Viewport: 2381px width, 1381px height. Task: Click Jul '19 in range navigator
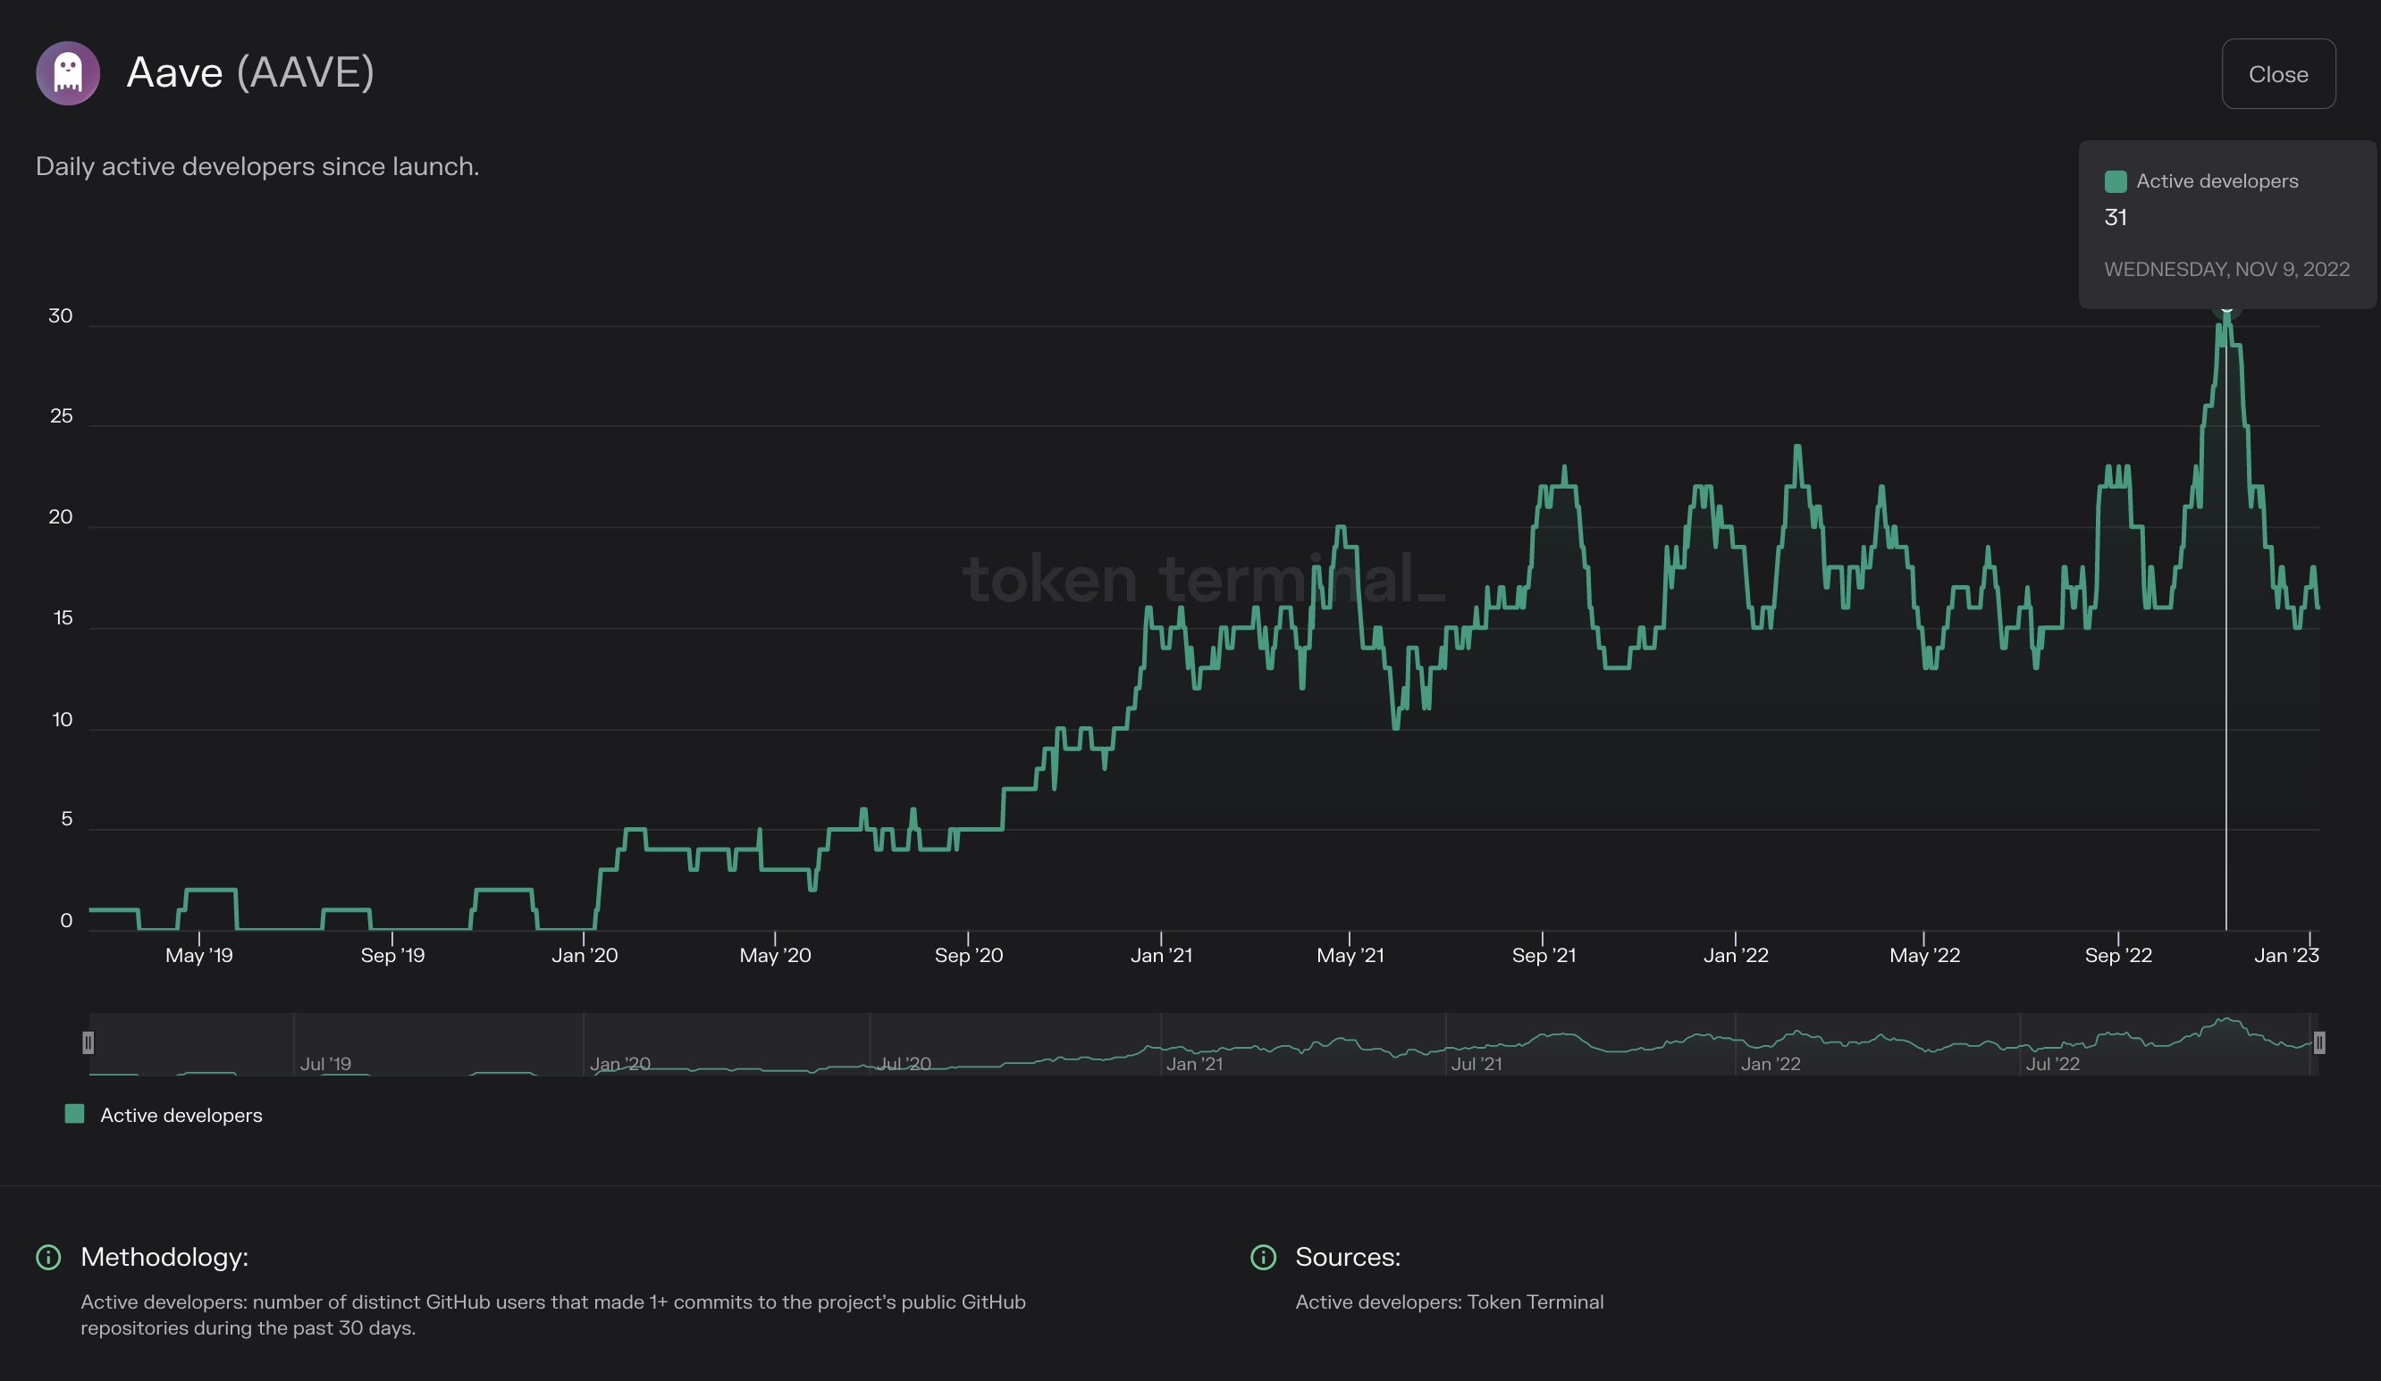click(x=325, y=1065)
